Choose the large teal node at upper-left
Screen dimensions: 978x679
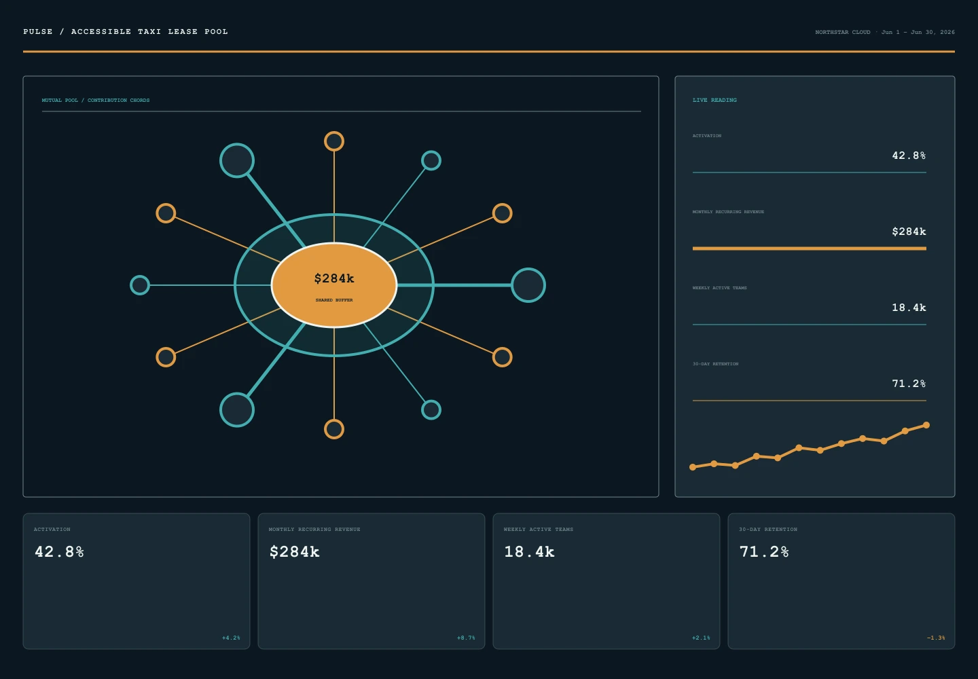(x=237, y=161)
